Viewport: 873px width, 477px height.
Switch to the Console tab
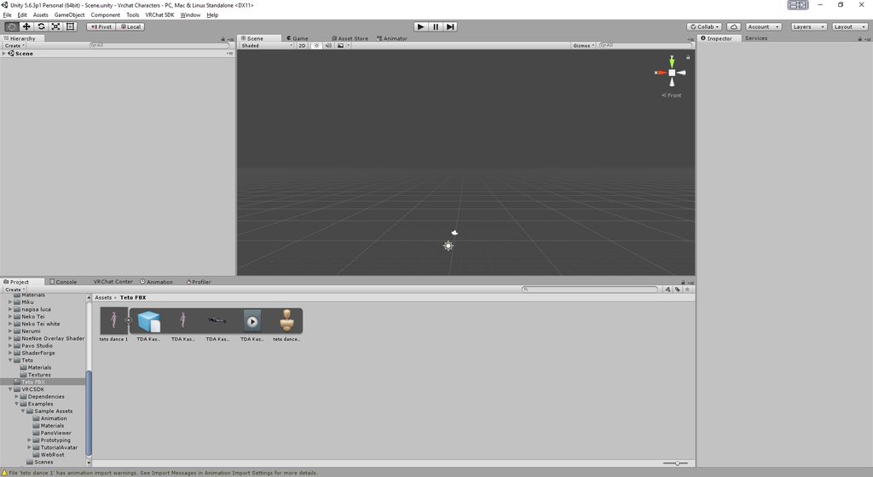pyautogui.click(x=63, y=282)
